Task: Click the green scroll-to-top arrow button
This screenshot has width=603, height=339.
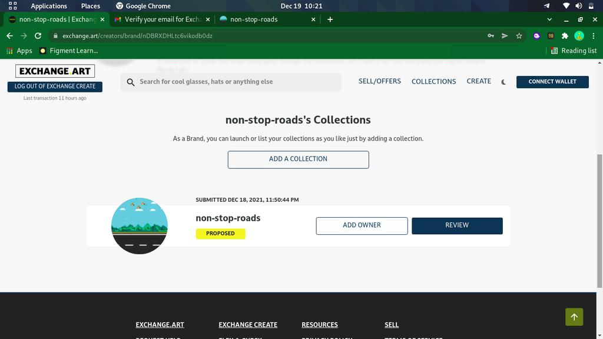Action: click(x=574, y=317)
